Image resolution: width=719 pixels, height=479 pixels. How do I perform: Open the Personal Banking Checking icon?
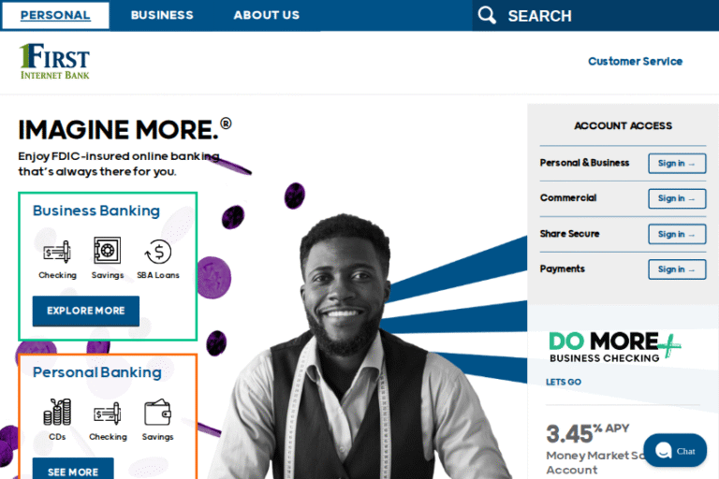pyautogui.click(x=108, y=414)
